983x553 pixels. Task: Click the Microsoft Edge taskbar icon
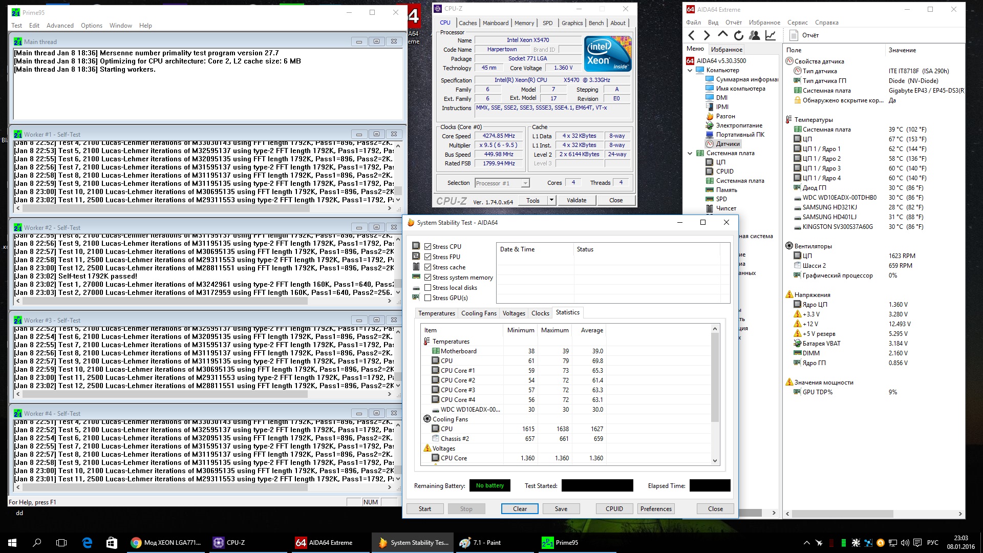point(87,543)
